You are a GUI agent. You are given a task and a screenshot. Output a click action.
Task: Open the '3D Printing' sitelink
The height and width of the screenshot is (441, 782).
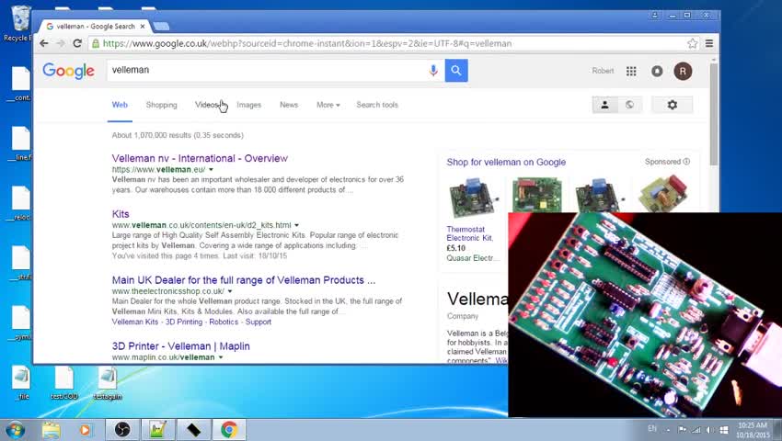(184, 322)
